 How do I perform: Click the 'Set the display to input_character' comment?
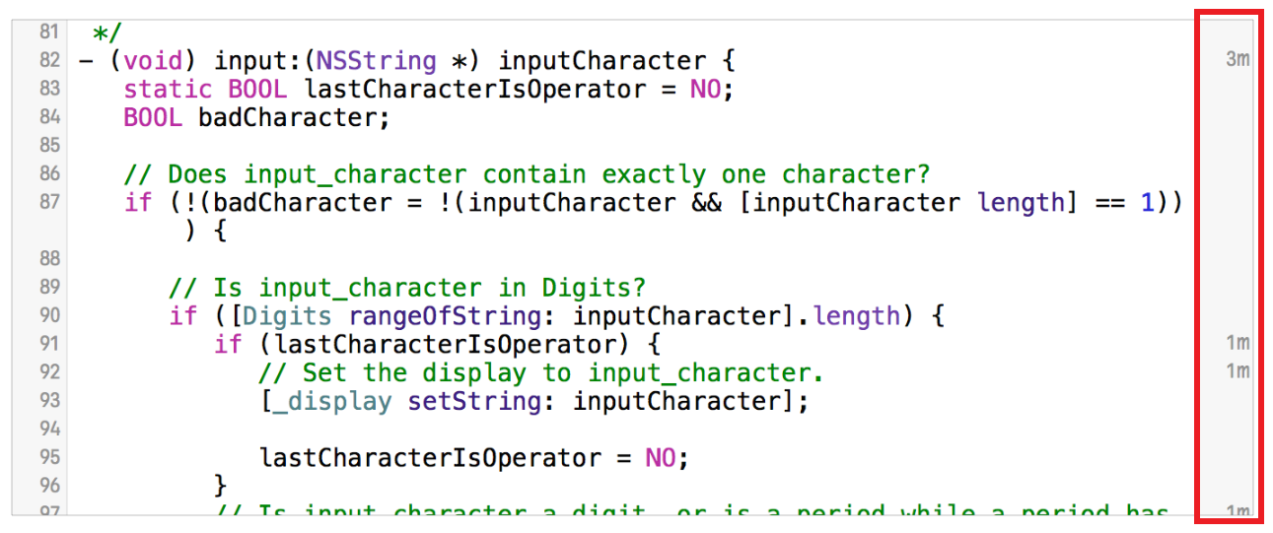click(x=540, y=373)
